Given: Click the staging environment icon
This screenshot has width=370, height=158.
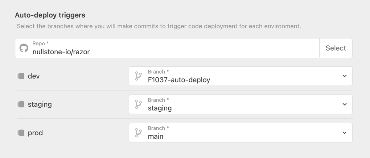Looking at the screenshot, I should coord(20,104).
